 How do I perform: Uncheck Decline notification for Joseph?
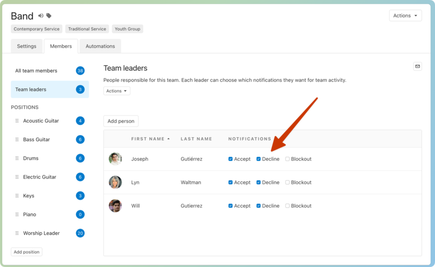click(258, 159)
